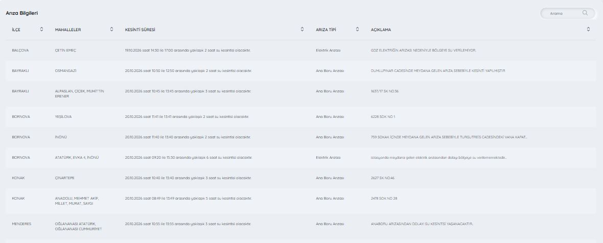
Task: Click 759 SOKAK İÇİNDE description
Action: click(449, 137)
